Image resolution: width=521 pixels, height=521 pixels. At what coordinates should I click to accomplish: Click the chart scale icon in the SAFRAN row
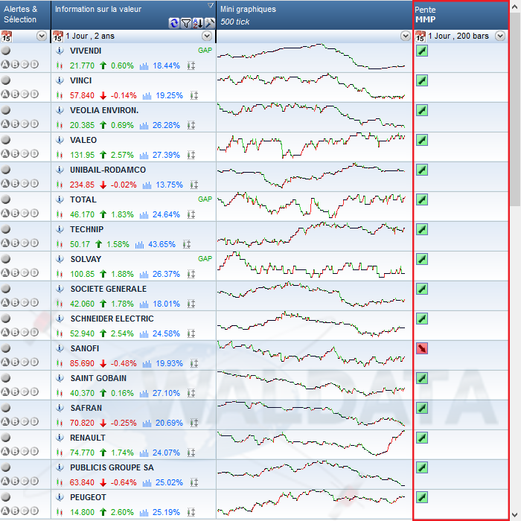(x=194, y=423)
